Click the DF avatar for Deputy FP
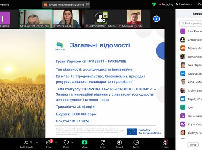Image resolution: width=202 pixels, height=150 pixels. point(183,99)
